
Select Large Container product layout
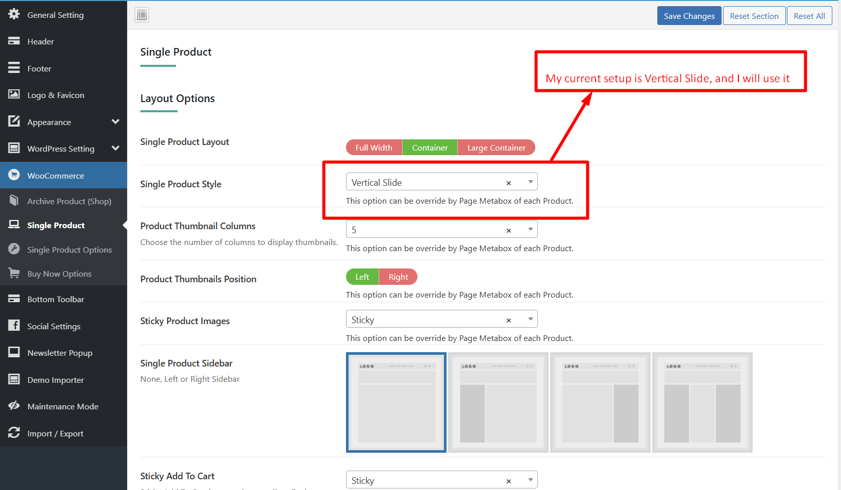[x=497, y=148]
